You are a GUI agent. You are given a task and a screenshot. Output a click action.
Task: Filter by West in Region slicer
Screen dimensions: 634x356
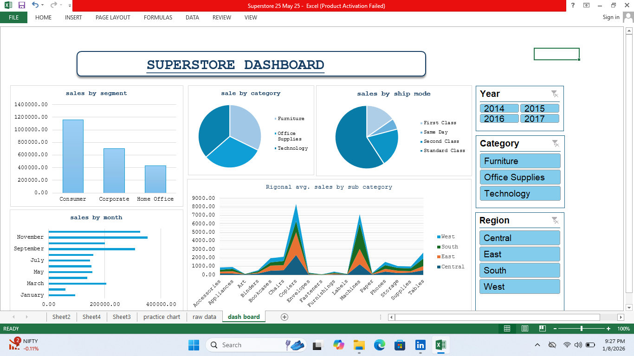tap(519, 286)
